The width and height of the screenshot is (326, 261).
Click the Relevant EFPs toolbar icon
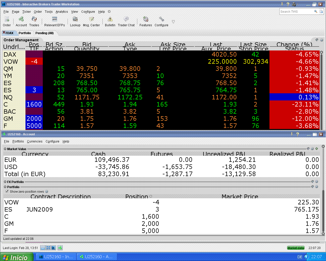point(55,19)
